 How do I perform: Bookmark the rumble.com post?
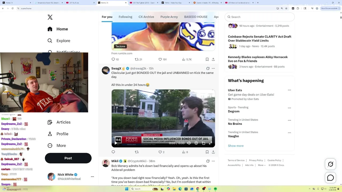click(207, 59)
